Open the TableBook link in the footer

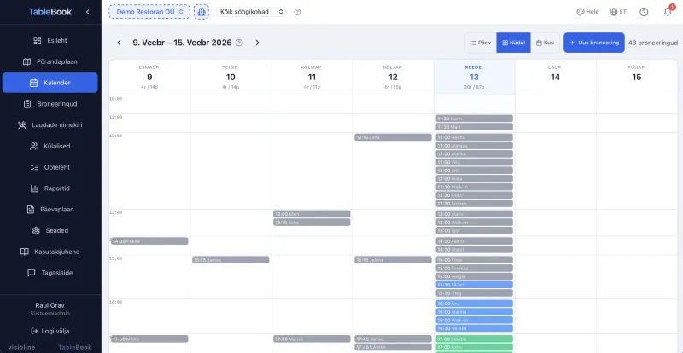tap(75, 347)
